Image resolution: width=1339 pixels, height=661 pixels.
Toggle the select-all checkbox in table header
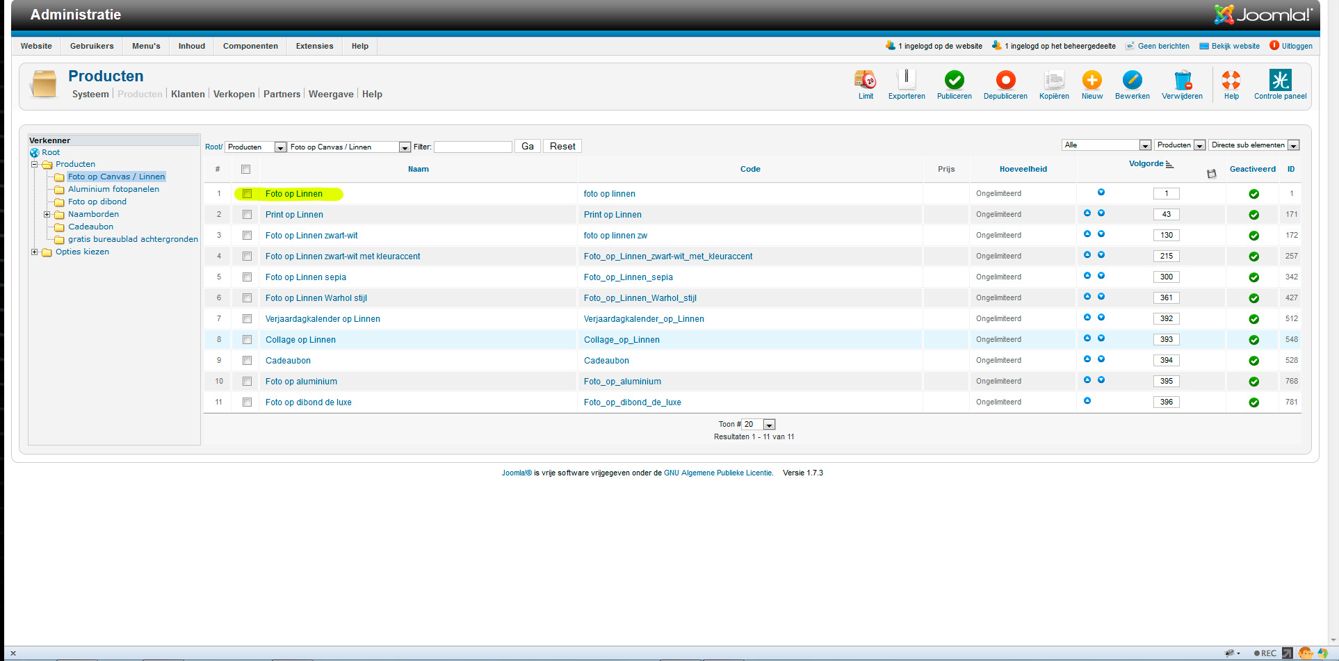point(245,170)
